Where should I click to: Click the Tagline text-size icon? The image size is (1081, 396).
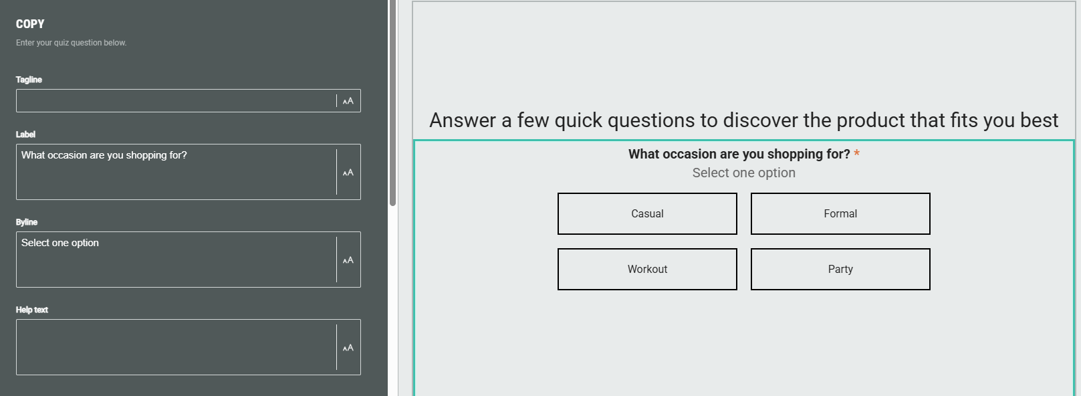348,101
